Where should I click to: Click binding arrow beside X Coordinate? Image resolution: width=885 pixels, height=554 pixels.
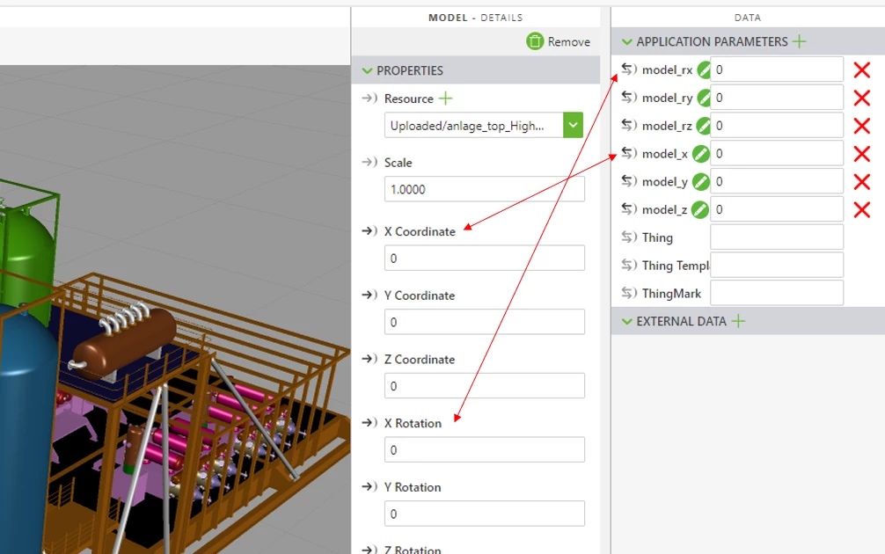pos(369,230)
